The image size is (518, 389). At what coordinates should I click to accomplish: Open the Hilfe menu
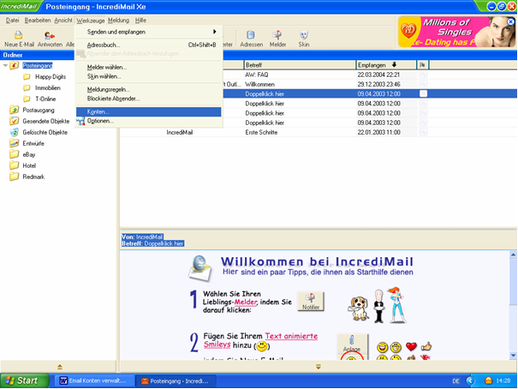pyautogui.click(x=140, y=21)
